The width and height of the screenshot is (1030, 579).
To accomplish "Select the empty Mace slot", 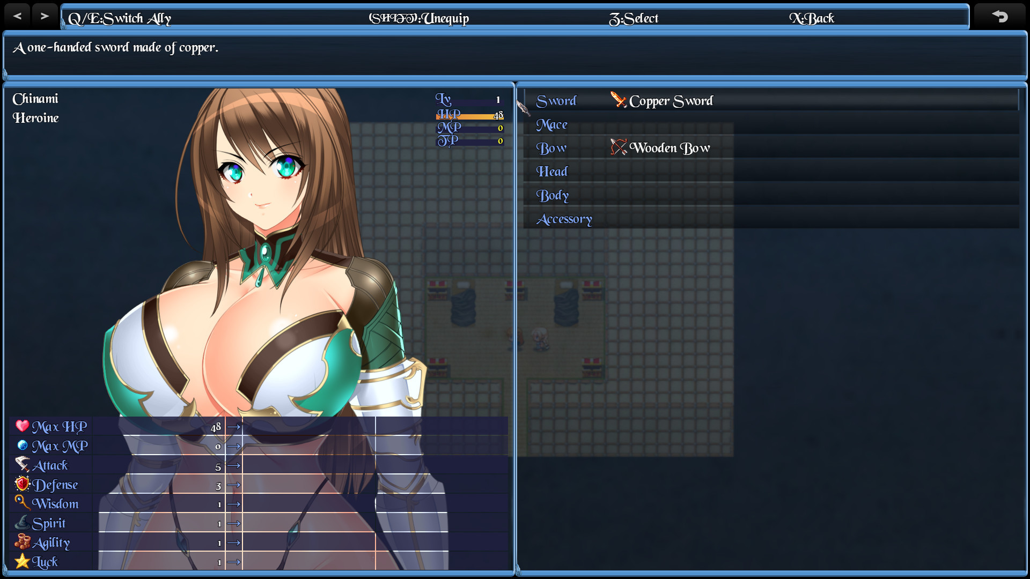I will click(x=551, y=124).
